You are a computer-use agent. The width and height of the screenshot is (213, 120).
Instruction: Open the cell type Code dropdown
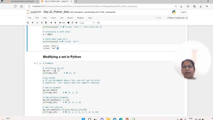[x=87, y=23]
